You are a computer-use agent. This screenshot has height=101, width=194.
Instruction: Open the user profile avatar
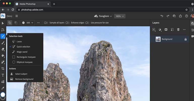[192, 16]
